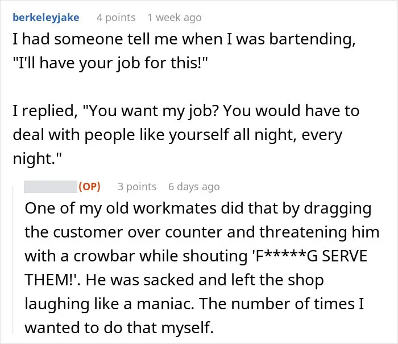Click the redacted gray username box
The image size is (398, 344).
(51, 187)
